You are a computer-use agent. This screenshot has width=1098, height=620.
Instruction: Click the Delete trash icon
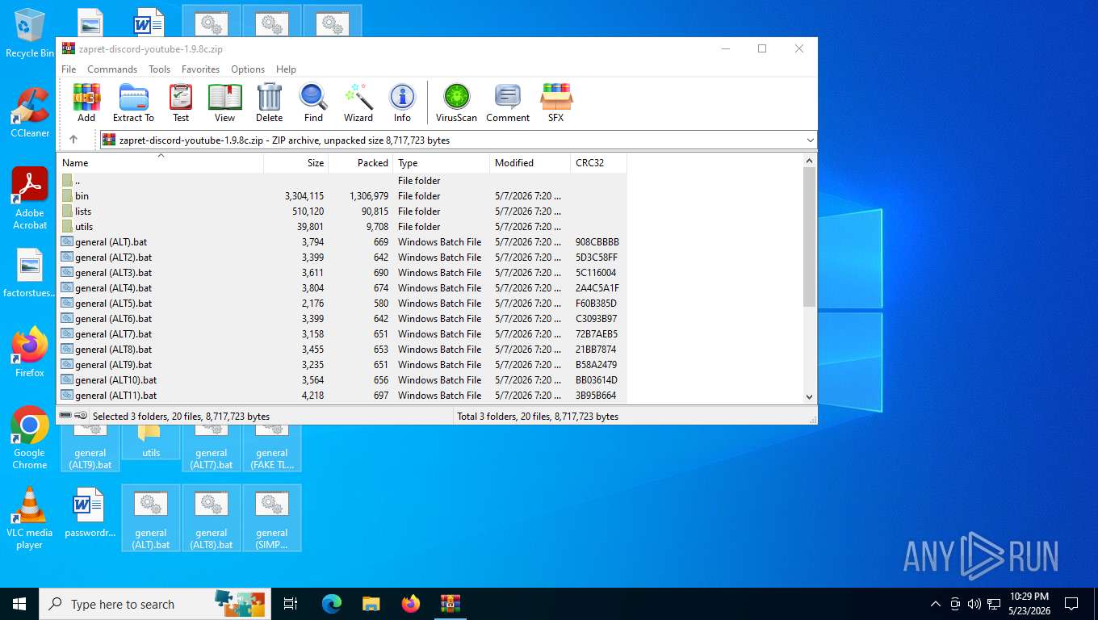point(270,103)
